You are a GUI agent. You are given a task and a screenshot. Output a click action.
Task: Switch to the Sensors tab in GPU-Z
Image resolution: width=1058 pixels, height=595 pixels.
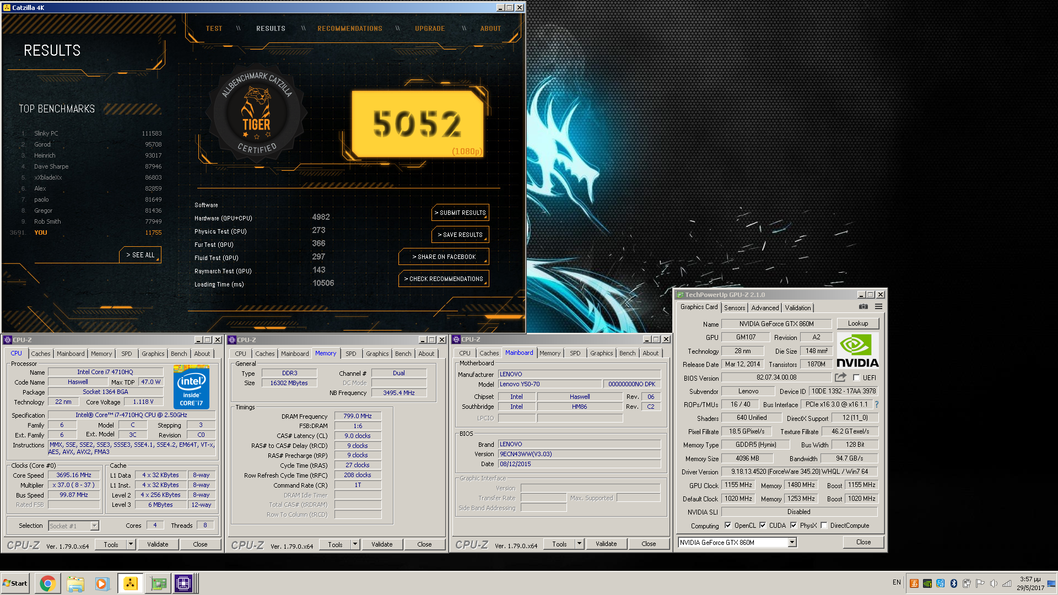coord(735,308)
